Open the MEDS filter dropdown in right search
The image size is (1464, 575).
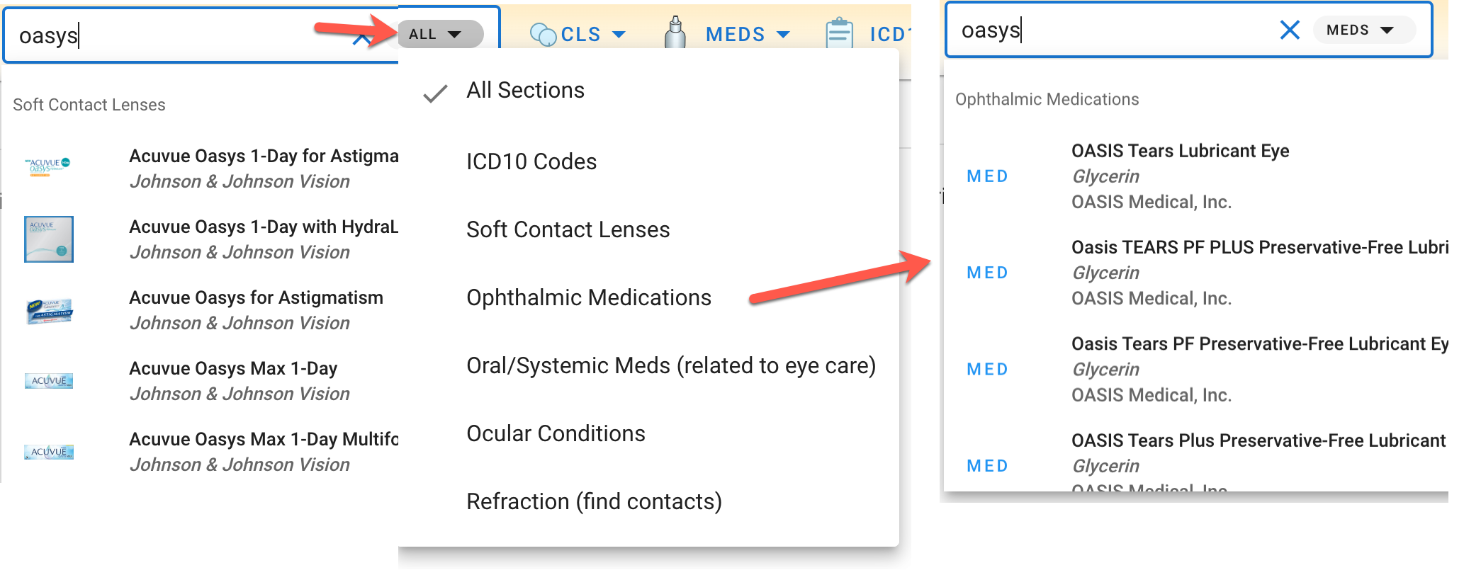tap(1363, 30)
